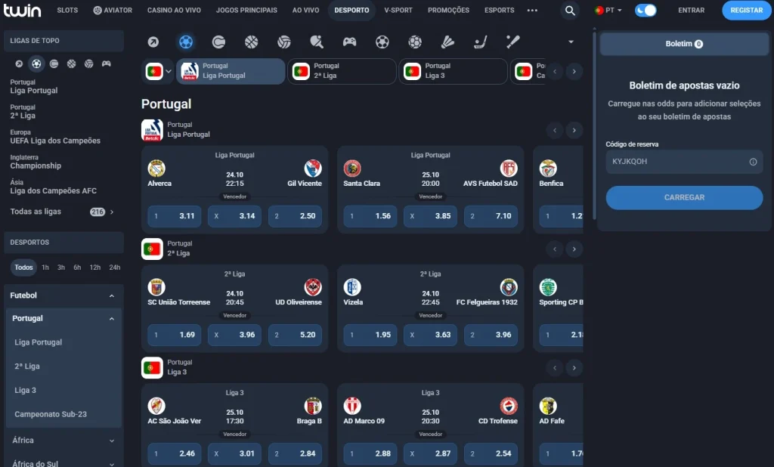Click the info icon in reservation code field

[x=753, y=162]
